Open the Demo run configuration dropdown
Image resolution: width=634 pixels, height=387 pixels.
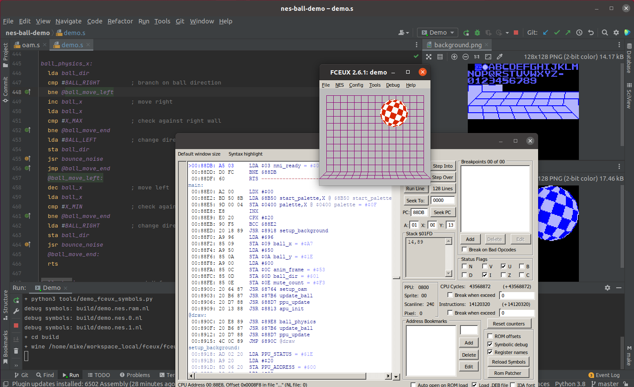click(x=438, y=33)
